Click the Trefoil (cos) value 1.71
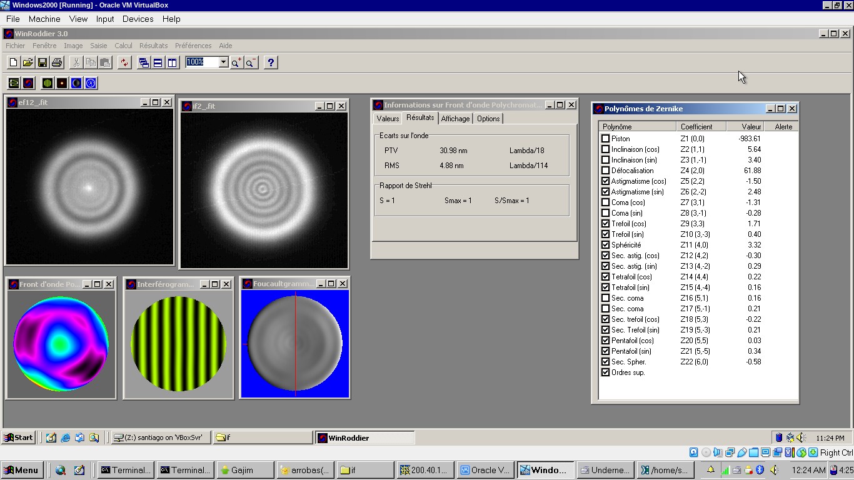The width and height of the screenshot is (854, 480). tap(753, 224)
